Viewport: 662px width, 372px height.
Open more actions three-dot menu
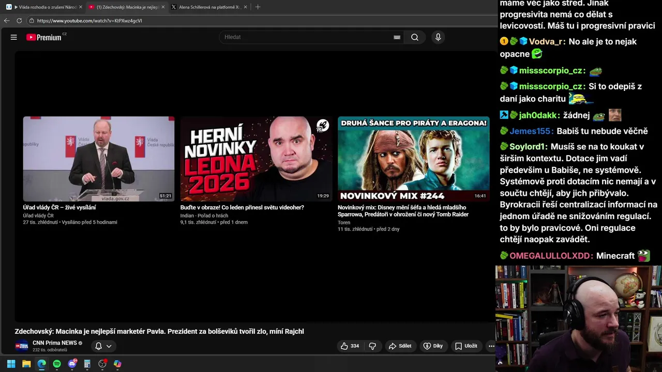click(x=491, y=346)
